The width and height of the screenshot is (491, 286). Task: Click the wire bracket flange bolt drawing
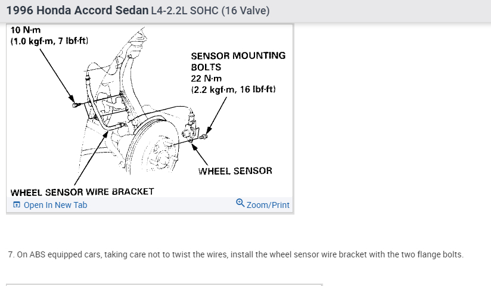[74, 105]
